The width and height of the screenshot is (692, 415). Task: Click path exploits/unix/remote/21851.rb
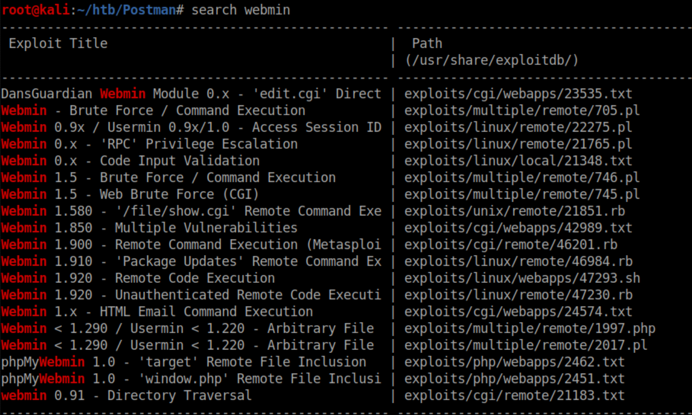pyautogui.click(x=514, y=211)
